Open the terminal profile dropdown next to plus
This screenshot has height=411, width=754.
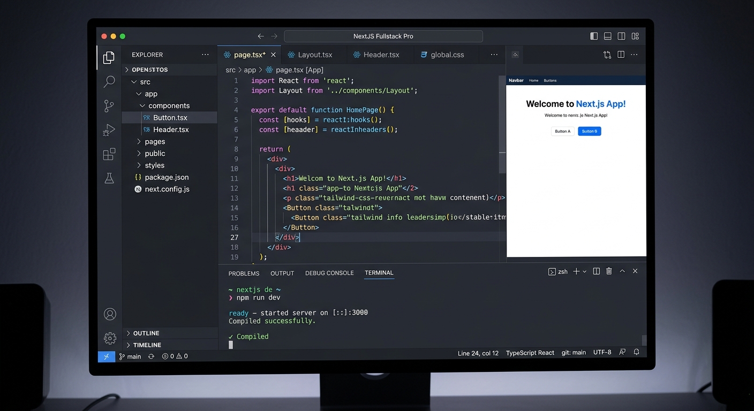pos(584,271)
